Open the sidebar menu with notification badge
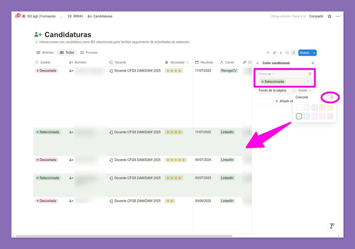This screenshot has width=355, height=249. pos(17,16)
